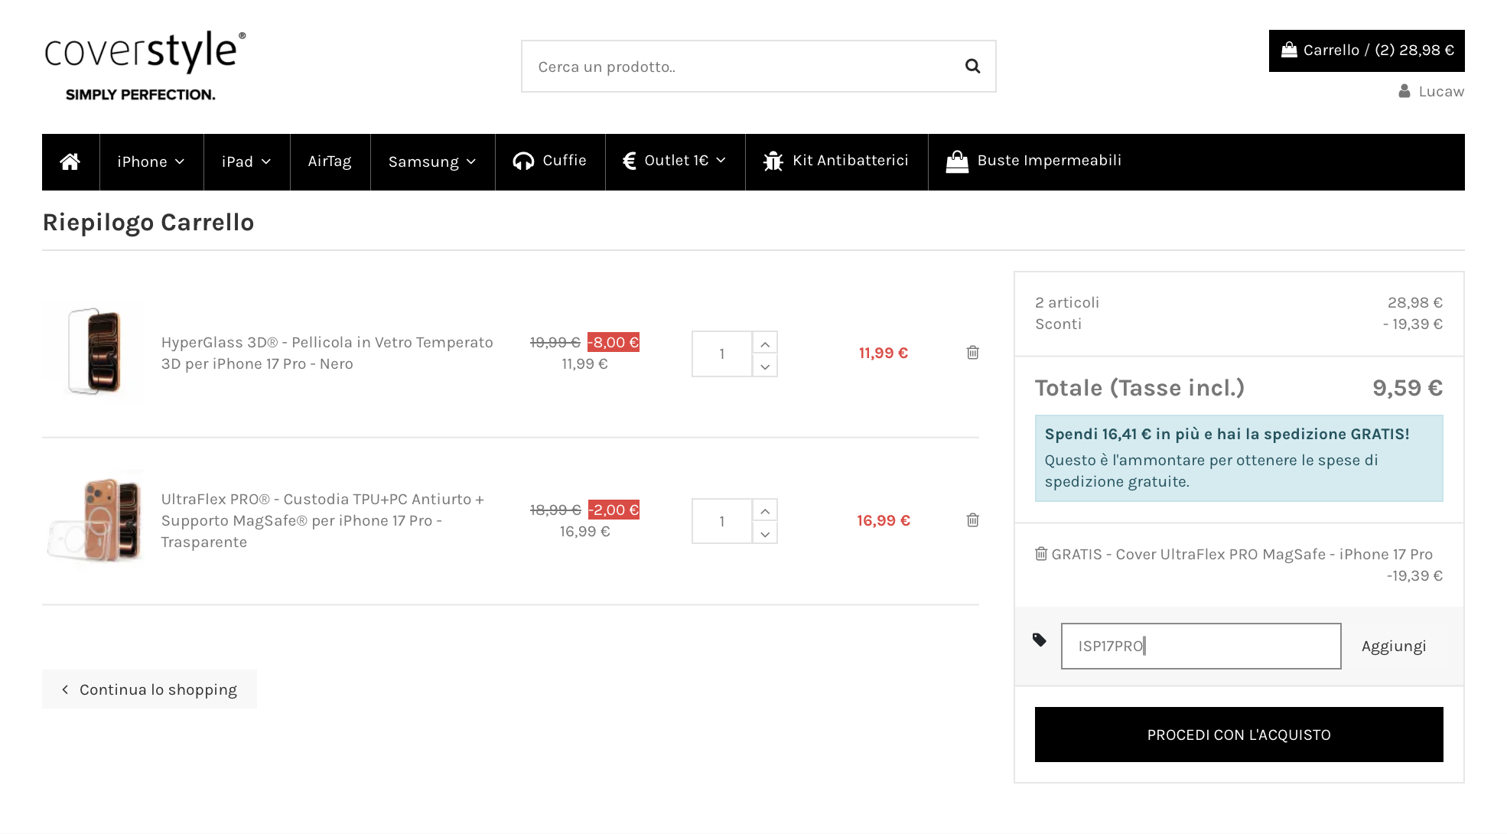Click the Cuffie headphones icon
The width and height of the screenshot is (1507, 834).
tap(523, 161)
